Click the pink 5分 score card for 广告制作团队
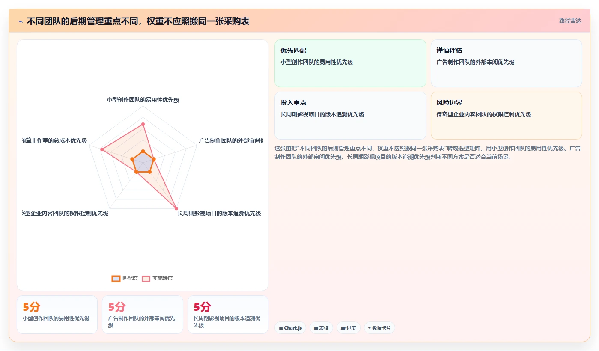This screenshot has height=351, width=599. pyautogui.click(x=142, y=315)
